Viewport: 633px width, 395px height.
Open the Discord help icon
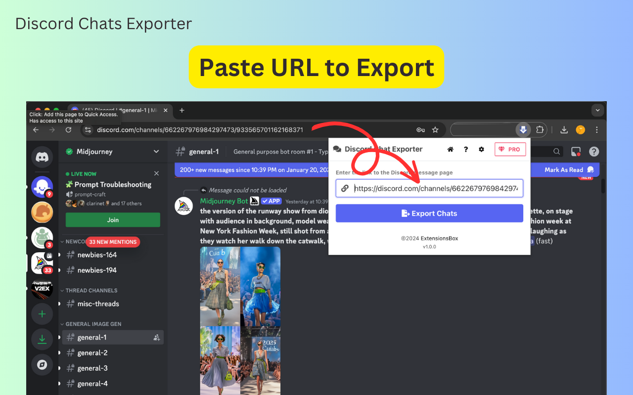pyautogui.click(x=594, y=152)
